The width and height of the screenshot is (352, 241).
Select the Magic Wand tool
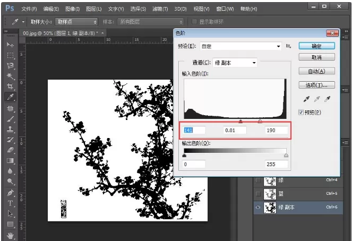[x=10, y=76]
